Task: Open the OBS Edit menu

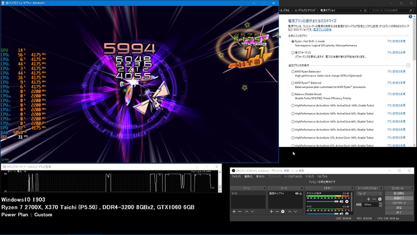Action: pos(248,177)
